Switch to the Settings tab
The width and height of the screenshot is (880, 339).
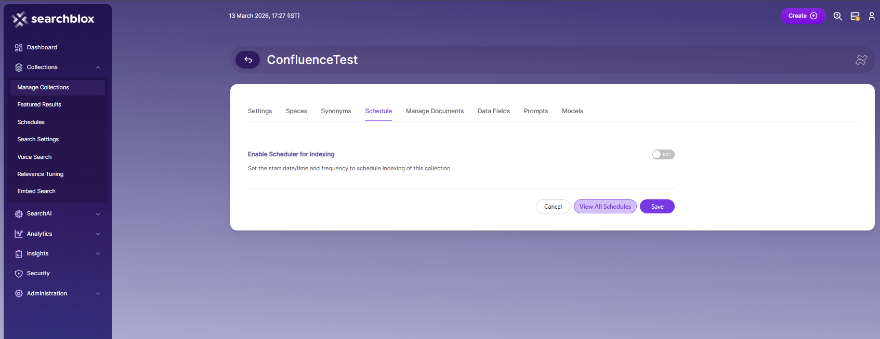(x=260, y=111)
